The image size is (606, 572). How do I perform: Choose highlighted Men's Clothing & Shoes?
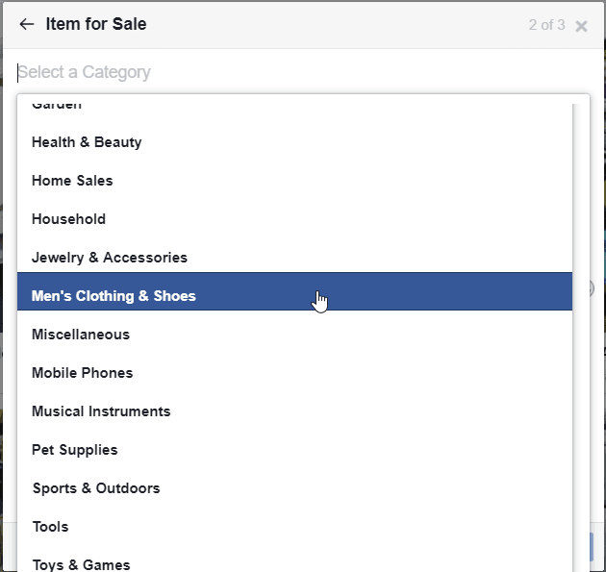point(294,291)
